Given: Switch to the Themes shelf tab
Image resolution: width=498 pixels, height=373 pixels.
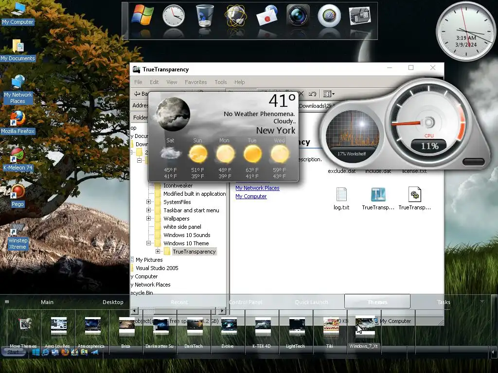Looking at the screenshot, I should (377, 302).
